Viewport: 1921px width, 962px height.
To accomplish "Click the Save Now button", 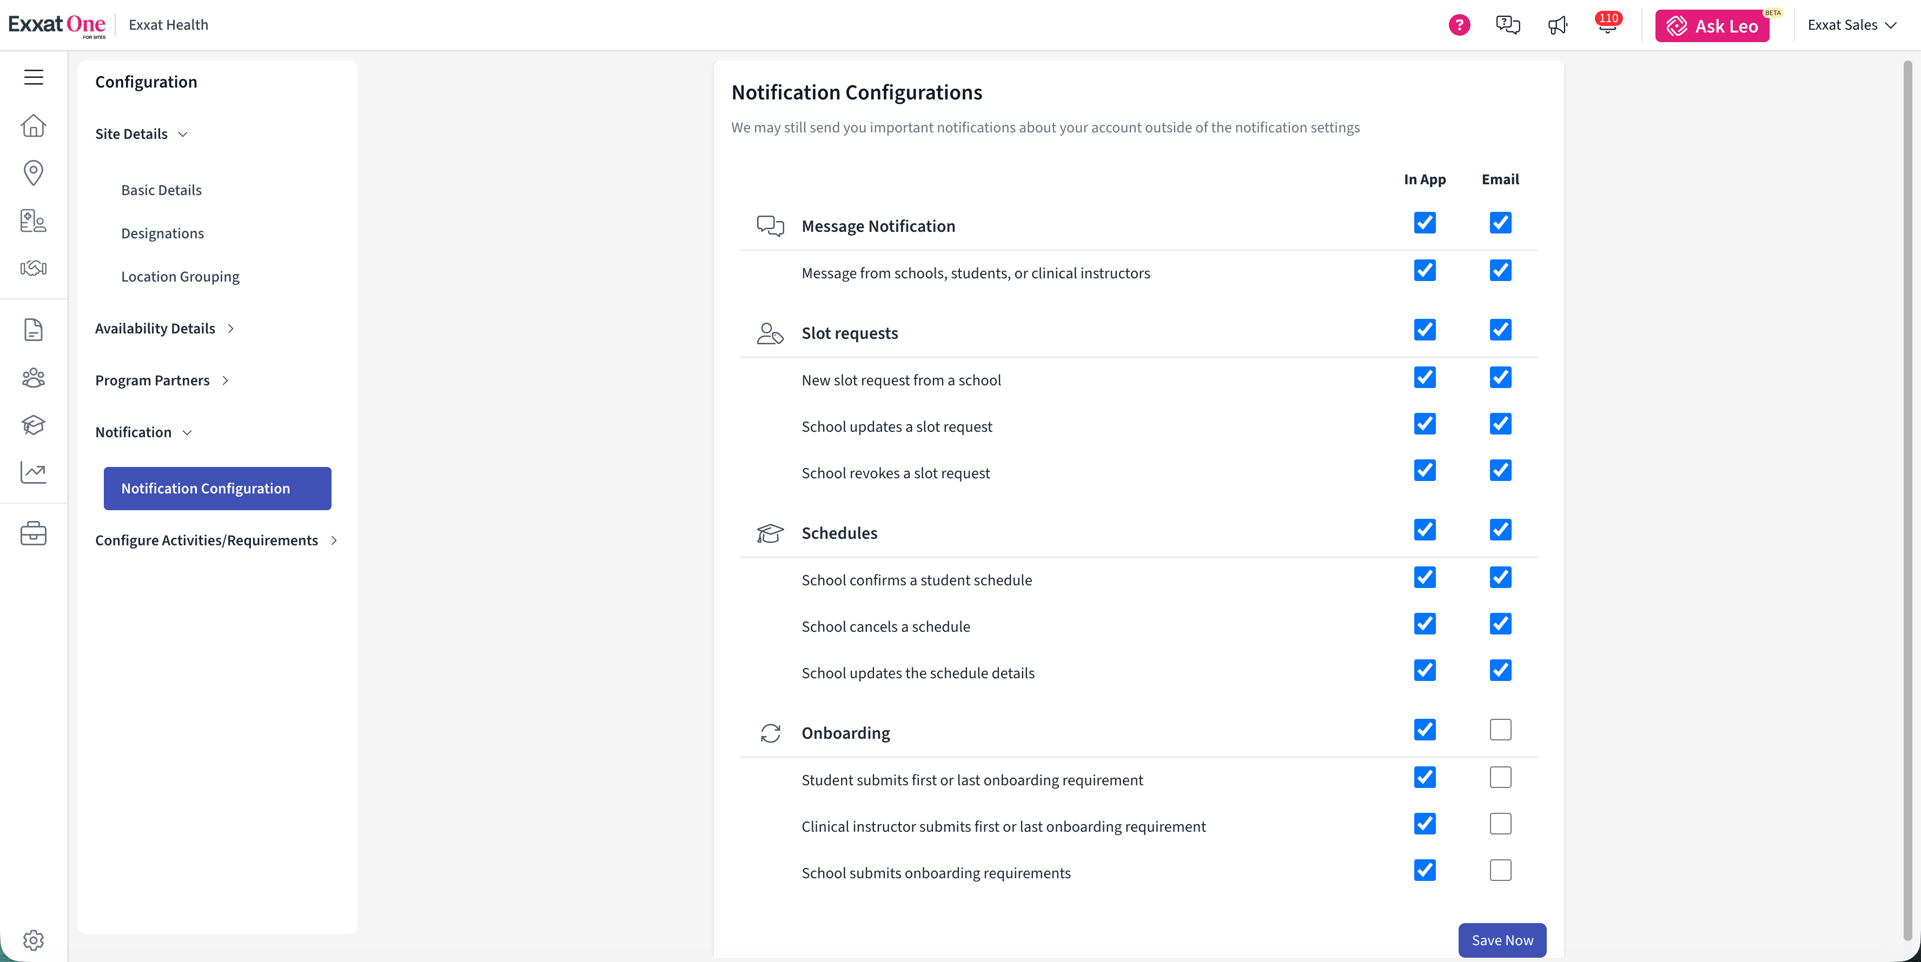I will 1502,940.
